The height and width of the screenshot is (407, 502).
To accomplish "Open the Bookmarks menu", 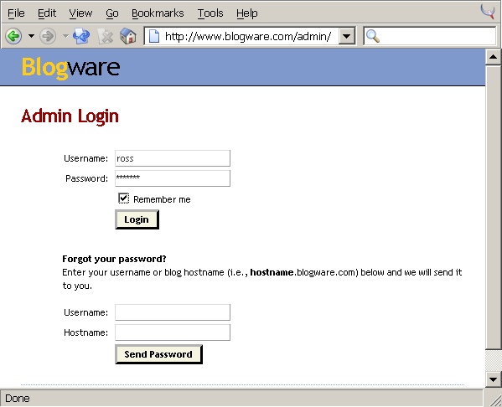I will 158,13.
